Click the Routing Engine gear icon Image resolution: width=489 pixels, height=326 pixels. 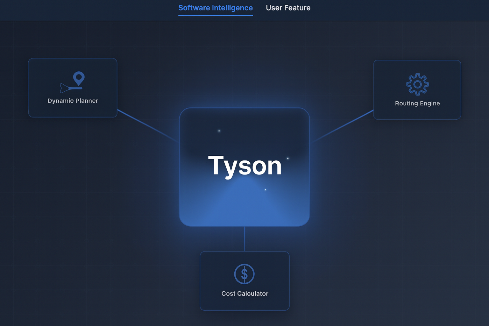(x=417, y=84)
